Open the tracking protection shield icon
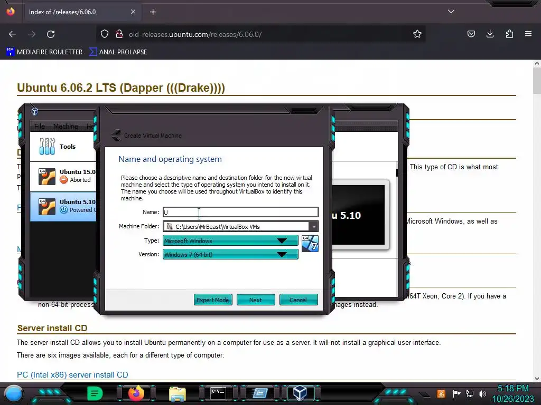The height and width of the screenshot is (405, 541). coord(105,34)
